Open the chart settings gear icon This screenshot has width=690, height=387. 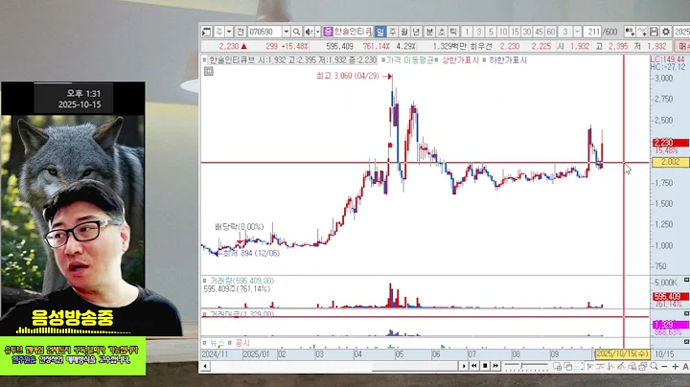pyautogui.click(x=666, y=32)
